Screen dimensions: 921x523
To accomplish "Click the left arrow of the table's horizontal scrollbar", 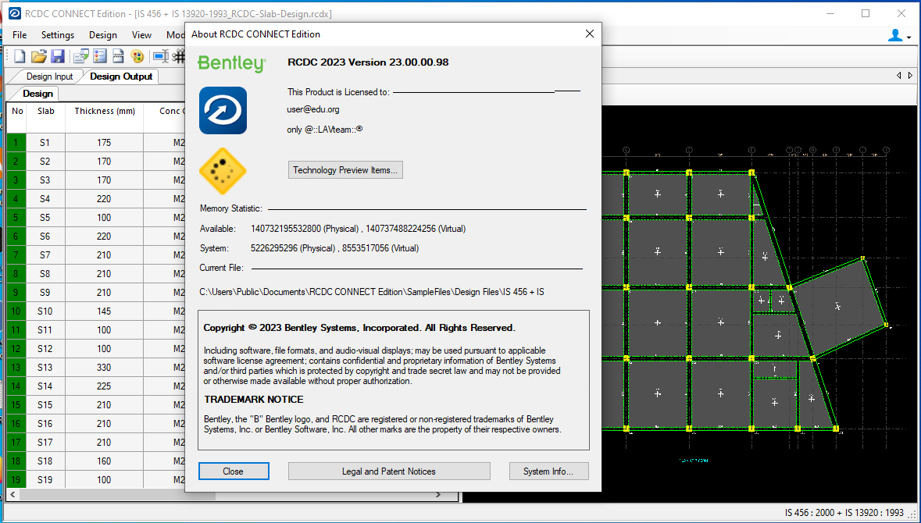I will pyautogui.click(x=12, y=496).
